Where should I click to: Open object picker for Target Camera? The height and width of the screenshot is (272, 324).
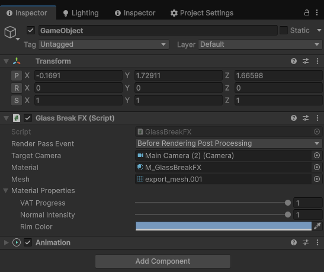tap(317, 155)
